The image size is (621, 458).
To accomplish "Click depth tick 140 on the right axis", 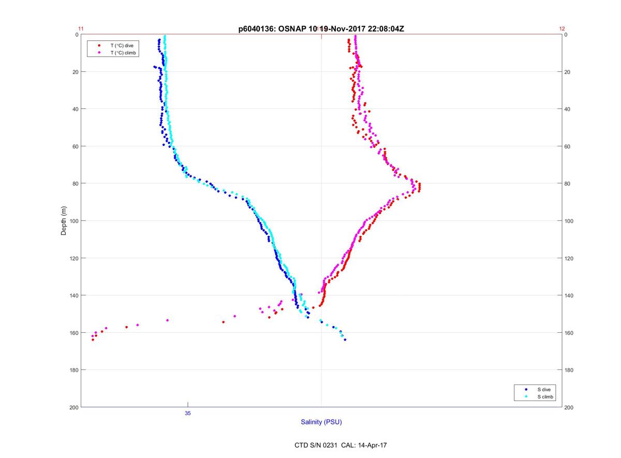I will (569, 296).
